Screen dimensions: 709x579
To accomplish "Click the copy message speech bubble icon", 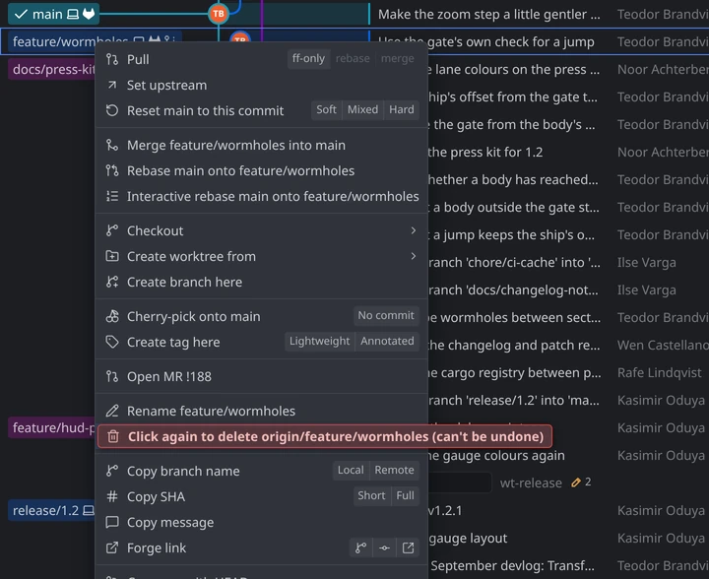I will pos(112,523).
